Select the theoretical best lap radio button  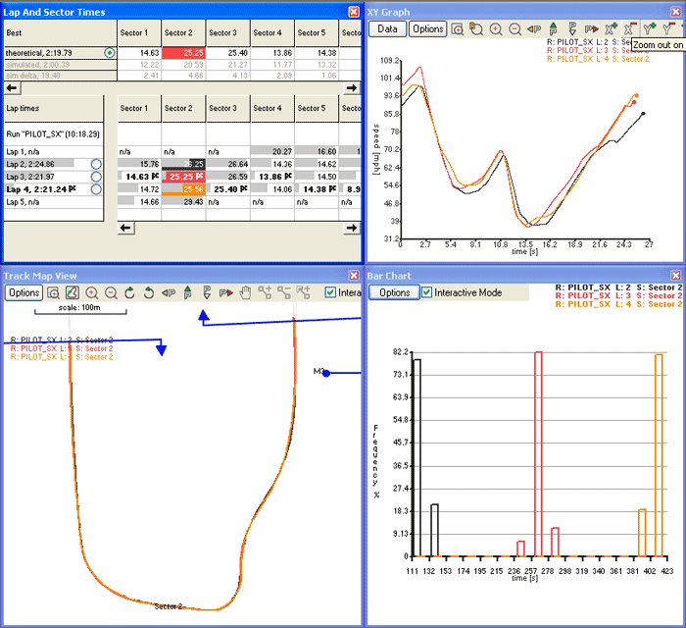[110, 52]
